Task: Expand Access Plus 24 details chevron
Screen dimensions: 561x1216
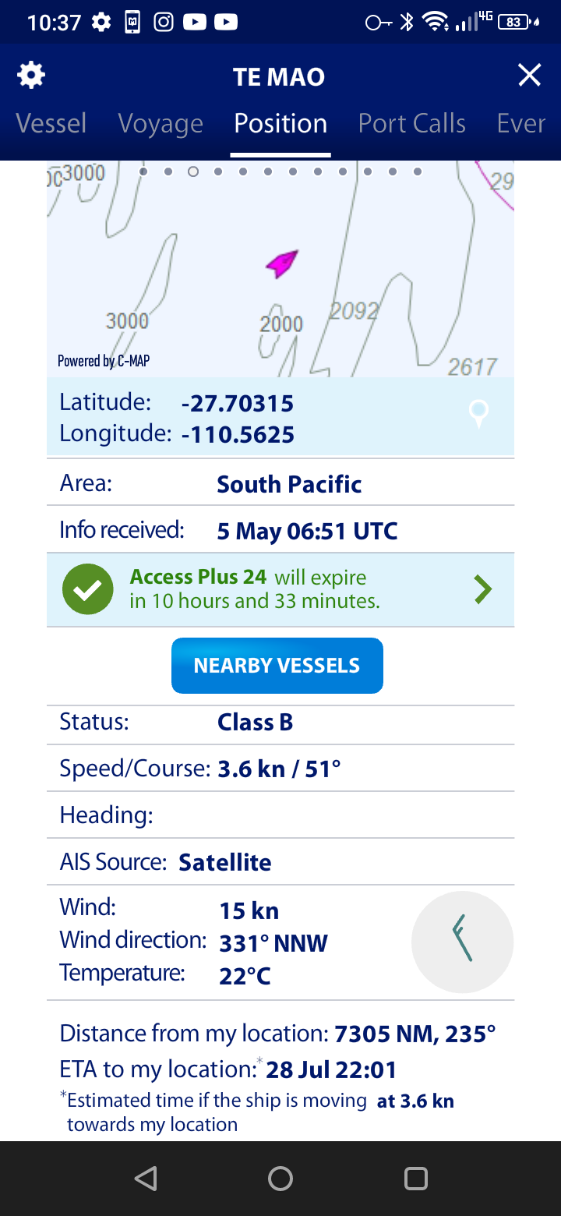Action: pyautogui.click(x=483, y=590)
